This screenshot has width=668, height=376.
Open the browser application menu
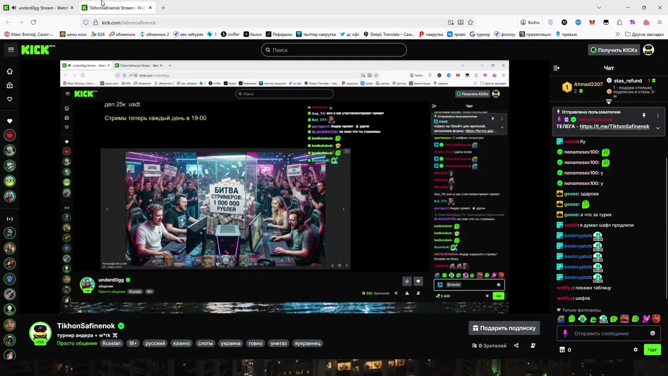tap(660, 22)
